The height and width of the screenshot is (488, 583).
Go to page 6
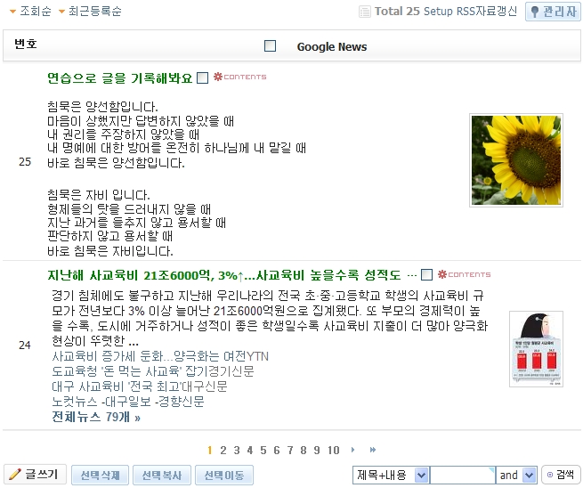277,451
